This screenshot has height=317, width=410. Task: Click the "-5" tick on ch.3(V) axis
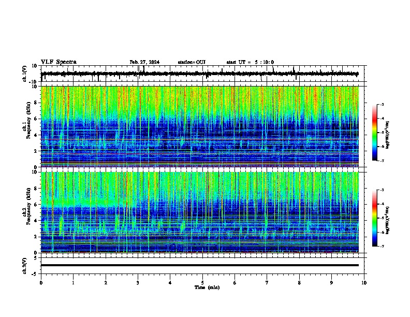(35, 274)
